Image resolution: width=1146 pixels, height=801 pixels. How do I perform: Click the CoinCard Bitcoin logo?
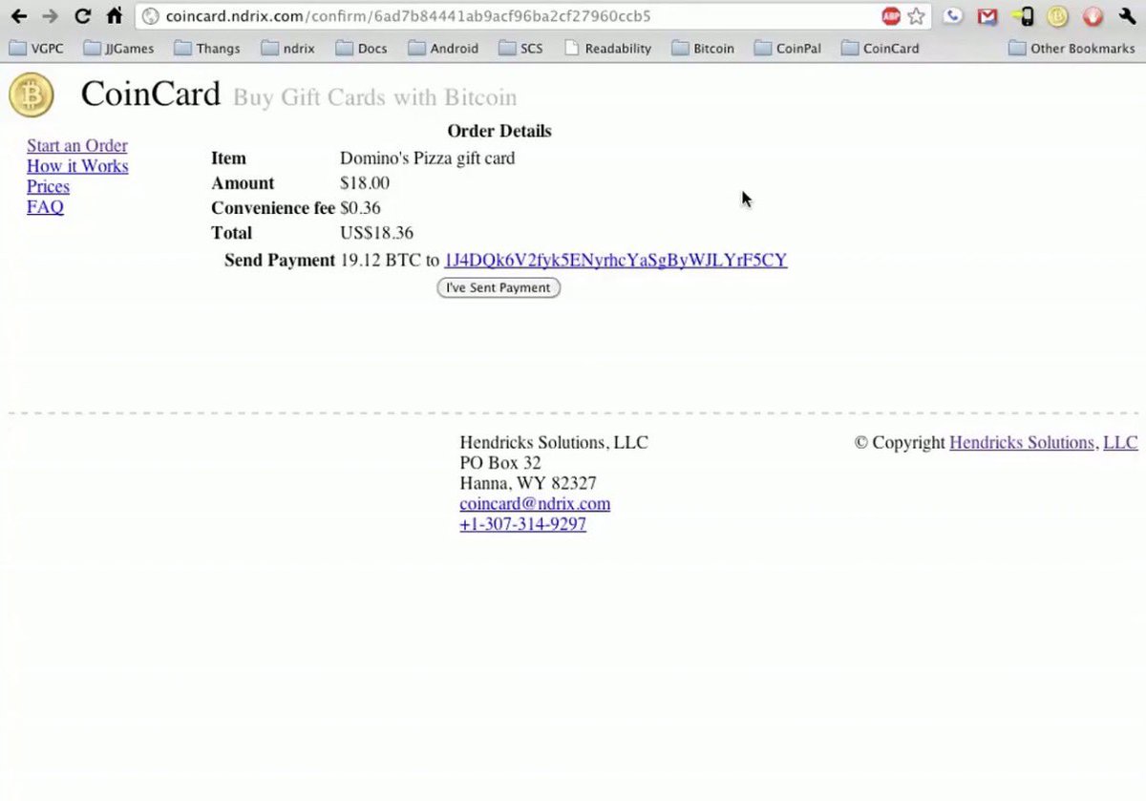[x=32, y=96]
